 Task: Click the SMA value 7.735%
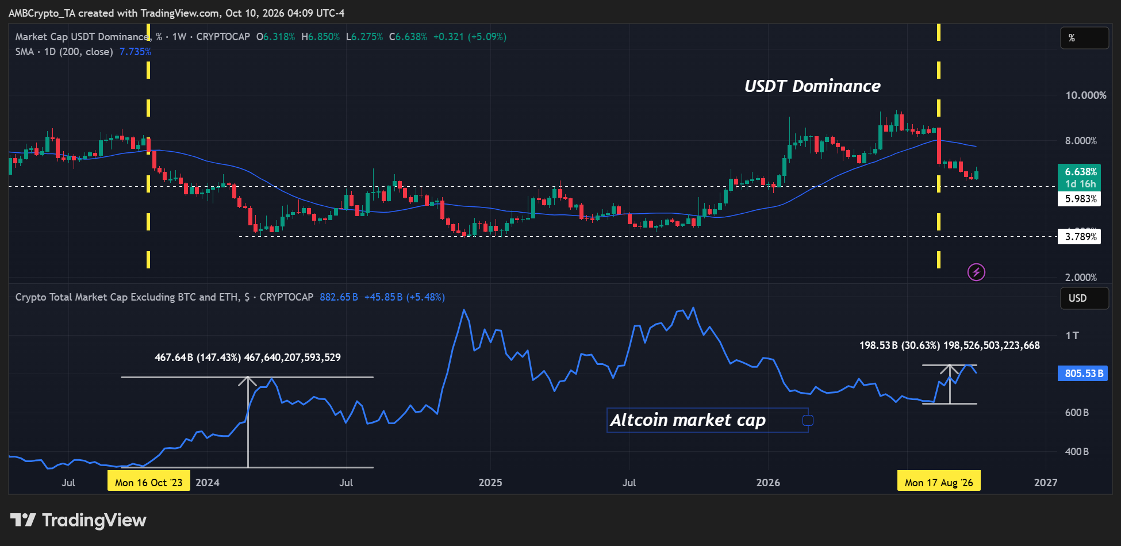(135, 52)
